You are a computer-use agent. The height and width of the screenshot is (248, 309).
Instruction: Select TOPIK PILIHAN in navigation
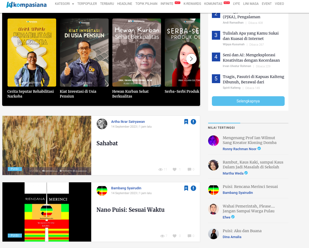point(146,4)
